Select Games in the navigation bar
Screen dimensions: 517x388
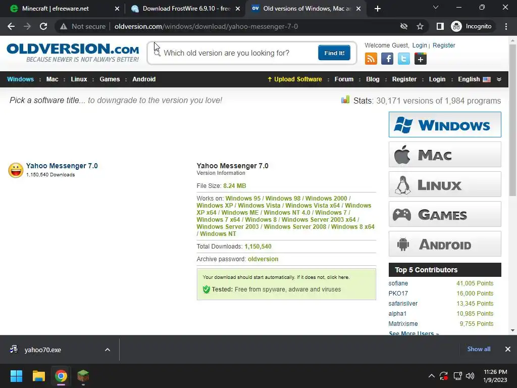110,79
